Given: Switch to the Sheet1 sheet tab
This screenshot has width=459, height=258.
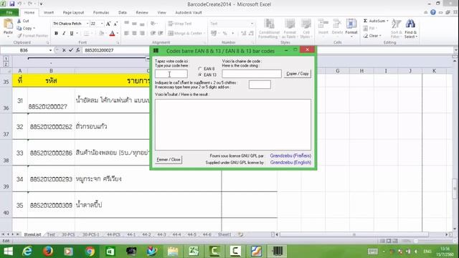Looking at the screenshot, I should 224,234.
